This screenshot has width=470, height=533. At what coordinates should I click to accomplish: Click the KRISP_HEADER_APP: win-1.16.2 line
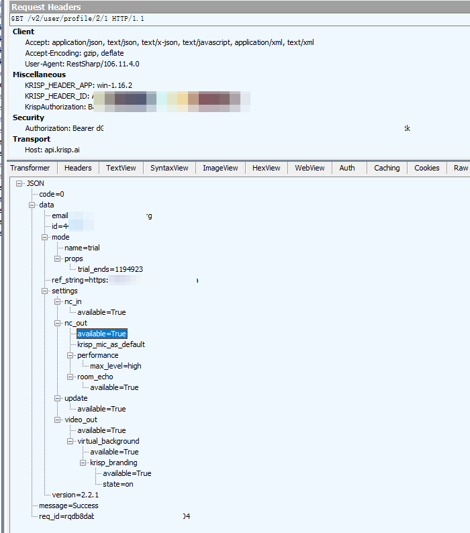(79, 85)
